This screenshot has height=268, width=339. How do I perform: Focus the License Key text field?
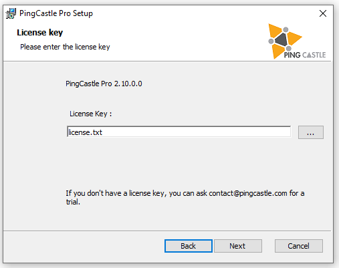(179, 132)
